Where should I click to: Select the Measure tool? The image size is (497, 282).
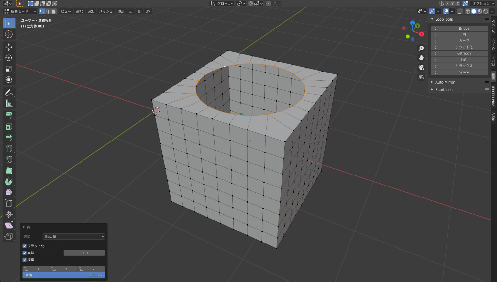click(x=9, y=103)
